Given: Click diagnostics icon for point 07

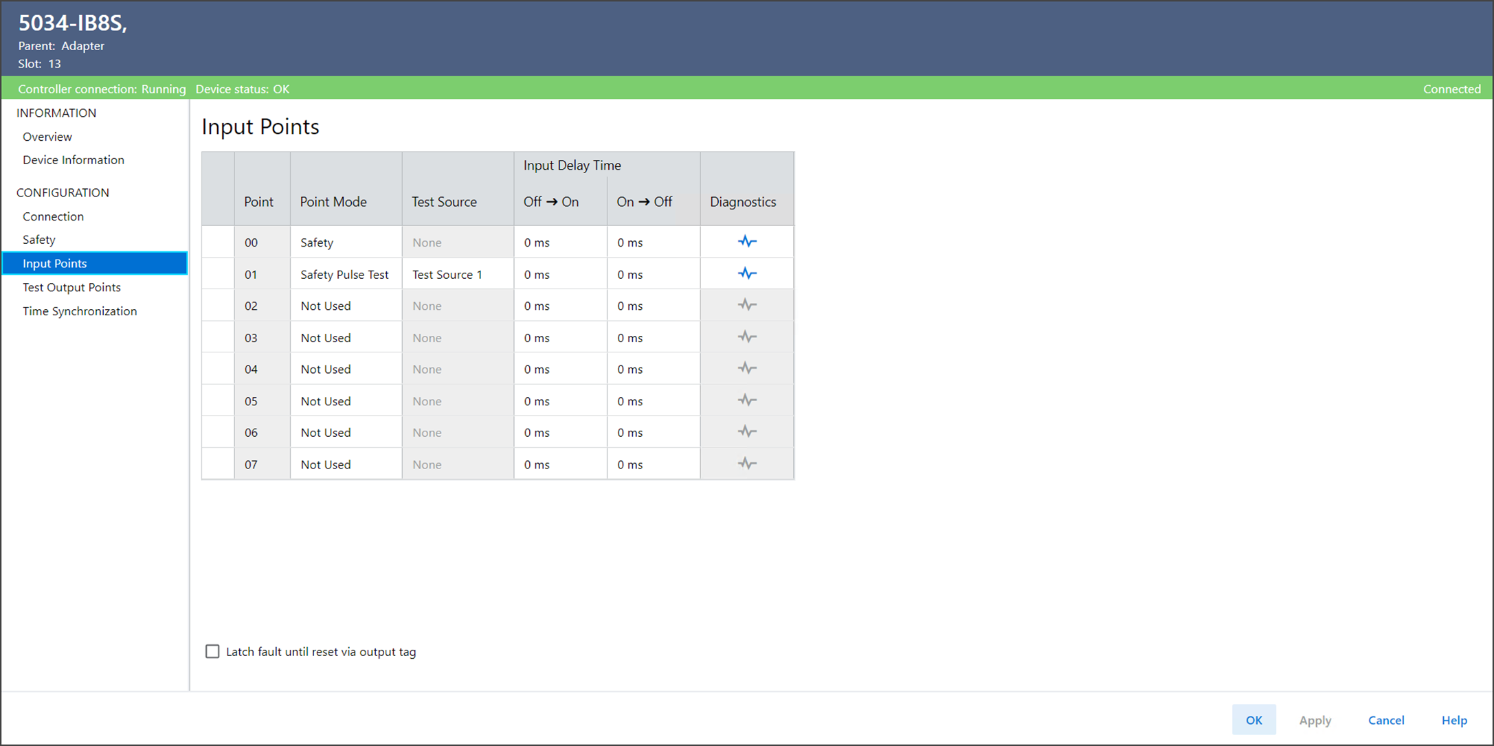Looking at the screenshot, I should pyautogui.click(x=747, y=464).
